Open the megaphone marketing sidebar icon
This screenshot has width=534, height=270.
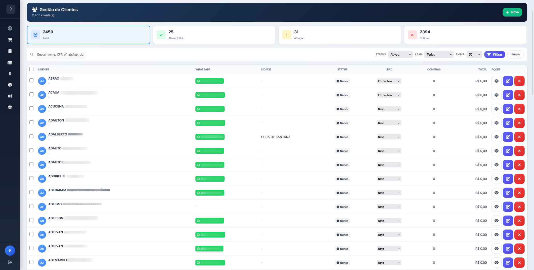click(10, 96)
